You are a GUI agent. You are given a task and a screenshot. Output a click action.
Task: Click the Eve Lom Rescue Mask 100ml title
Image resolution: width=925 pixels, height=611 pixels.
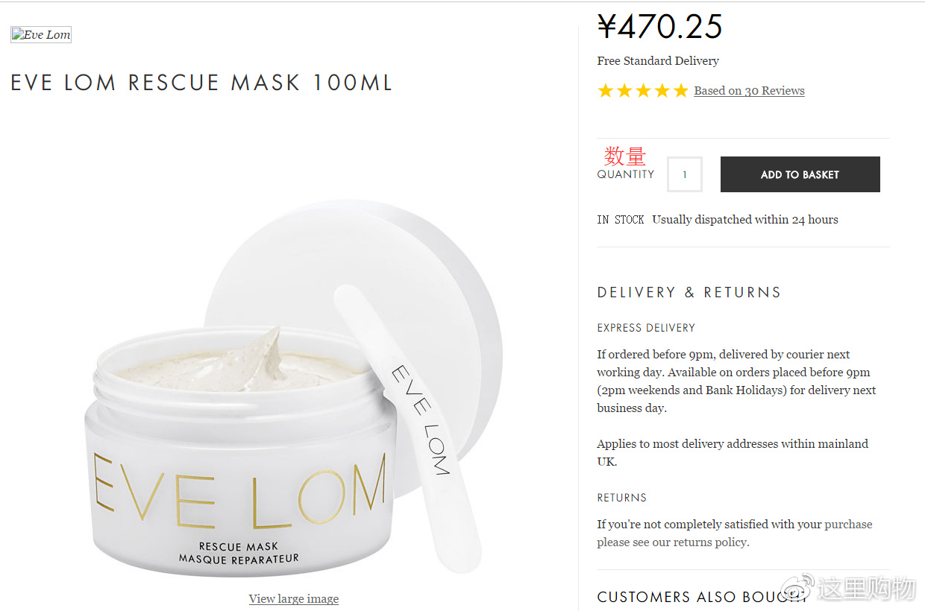pyautogui.click(x=201, y=82)
